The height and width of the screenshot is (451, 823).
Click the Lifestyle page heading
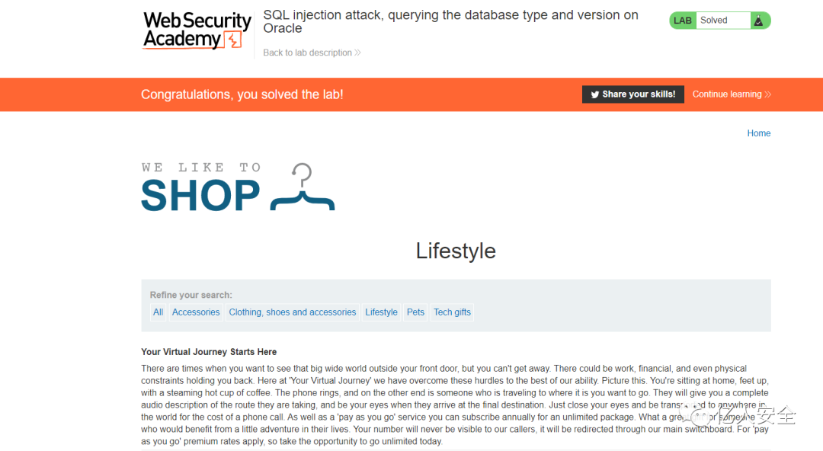pos(456,251)
